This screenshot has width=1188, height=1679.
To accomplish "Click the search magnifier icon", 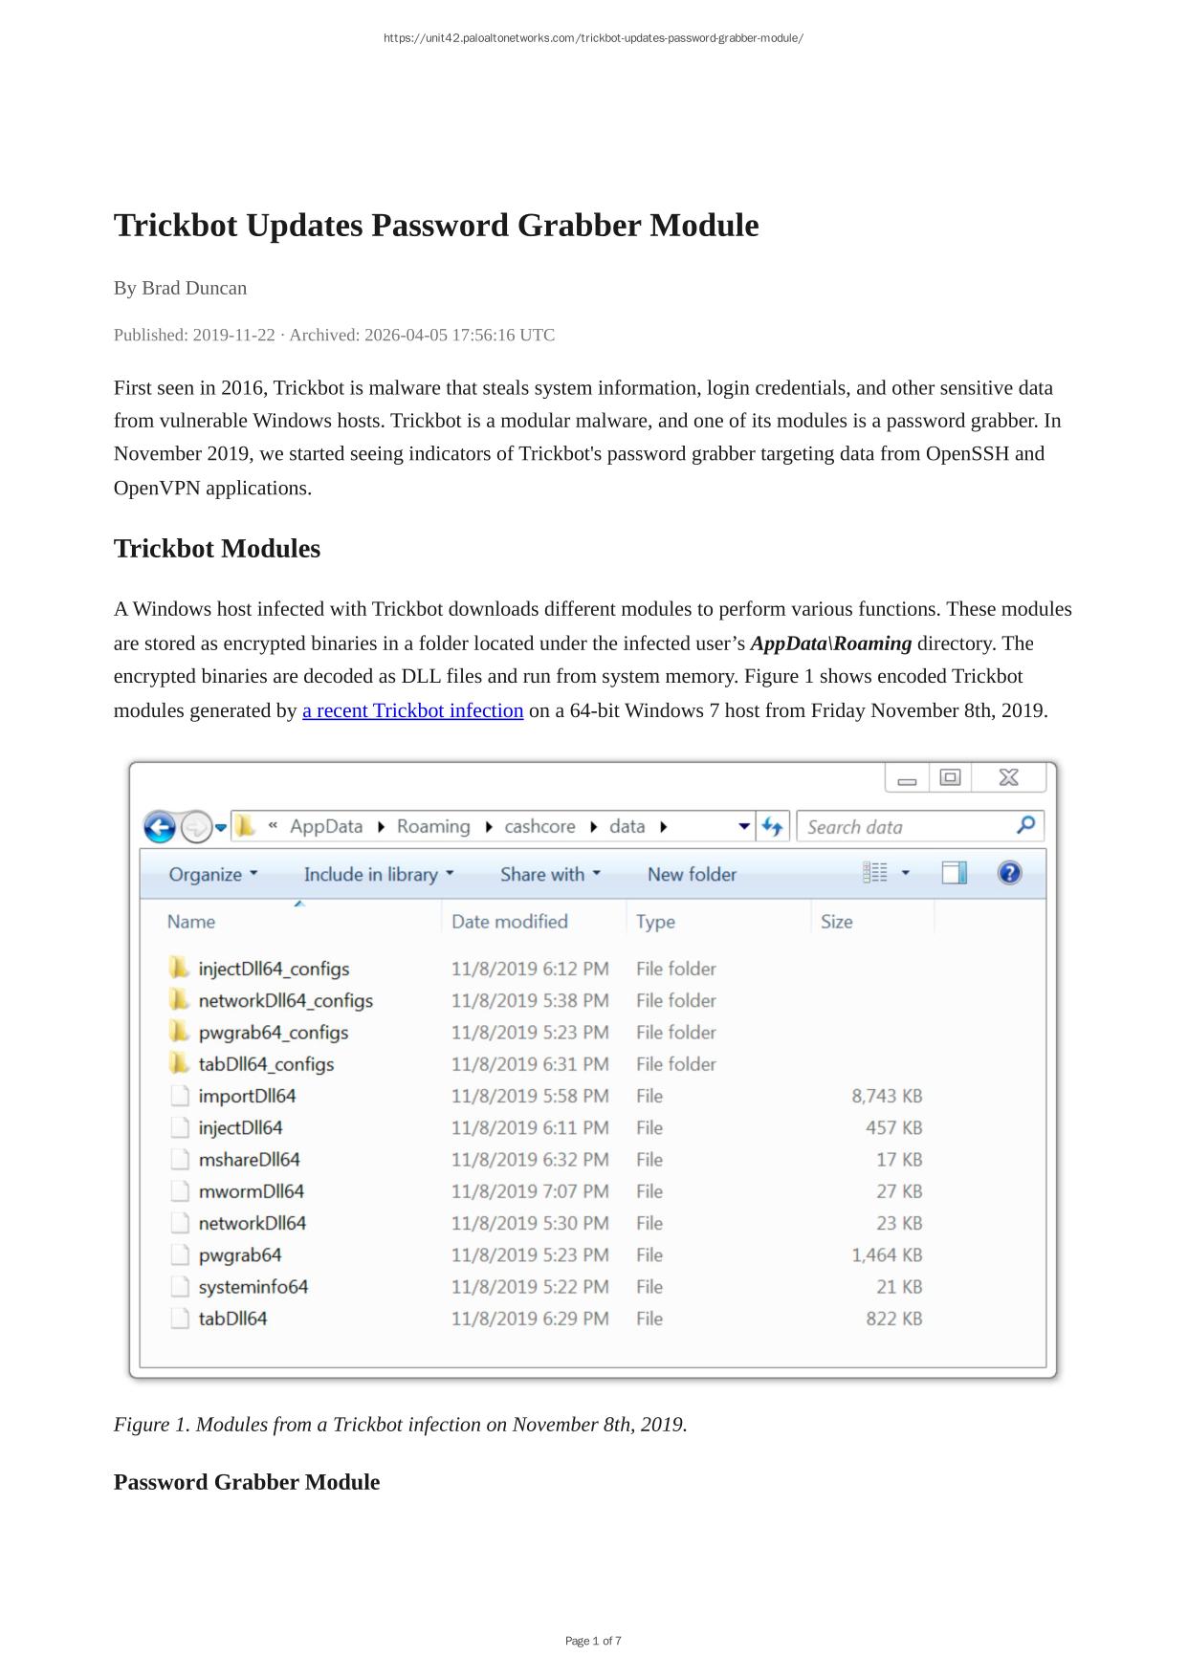I will [1025, 825].
